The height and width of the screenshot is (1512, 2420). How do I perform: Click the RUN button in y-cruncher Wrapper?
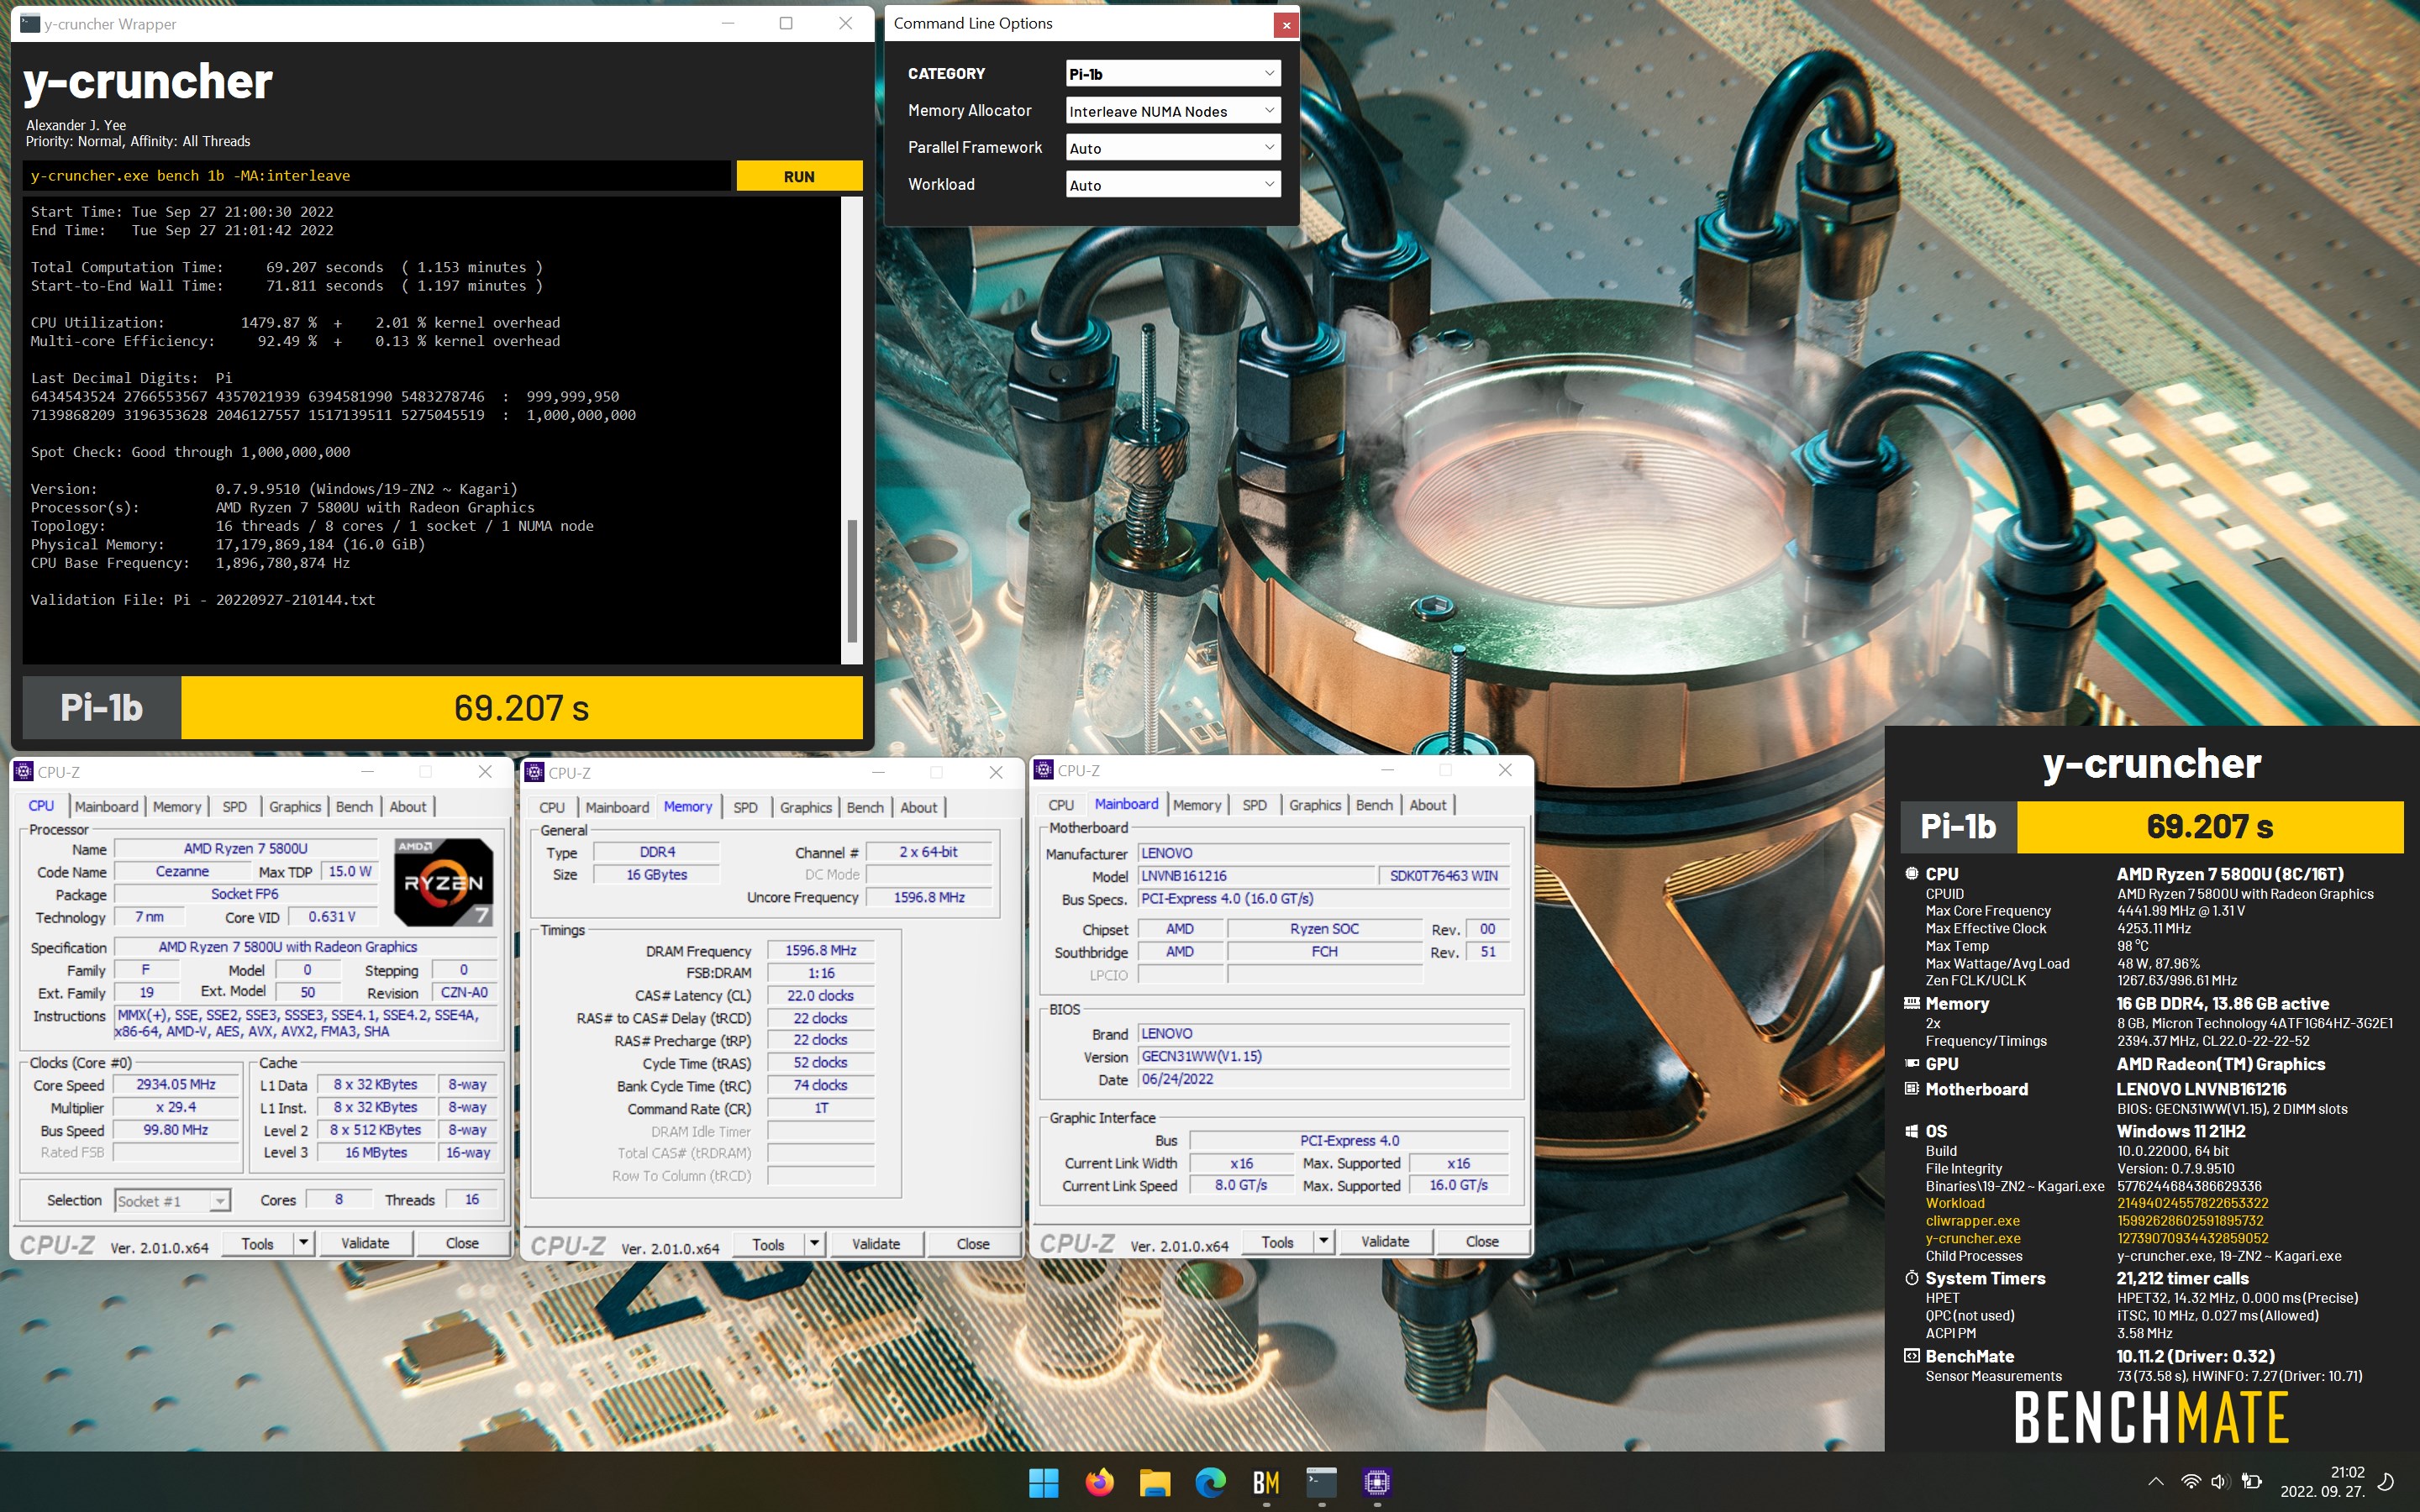tap(799, 176)
